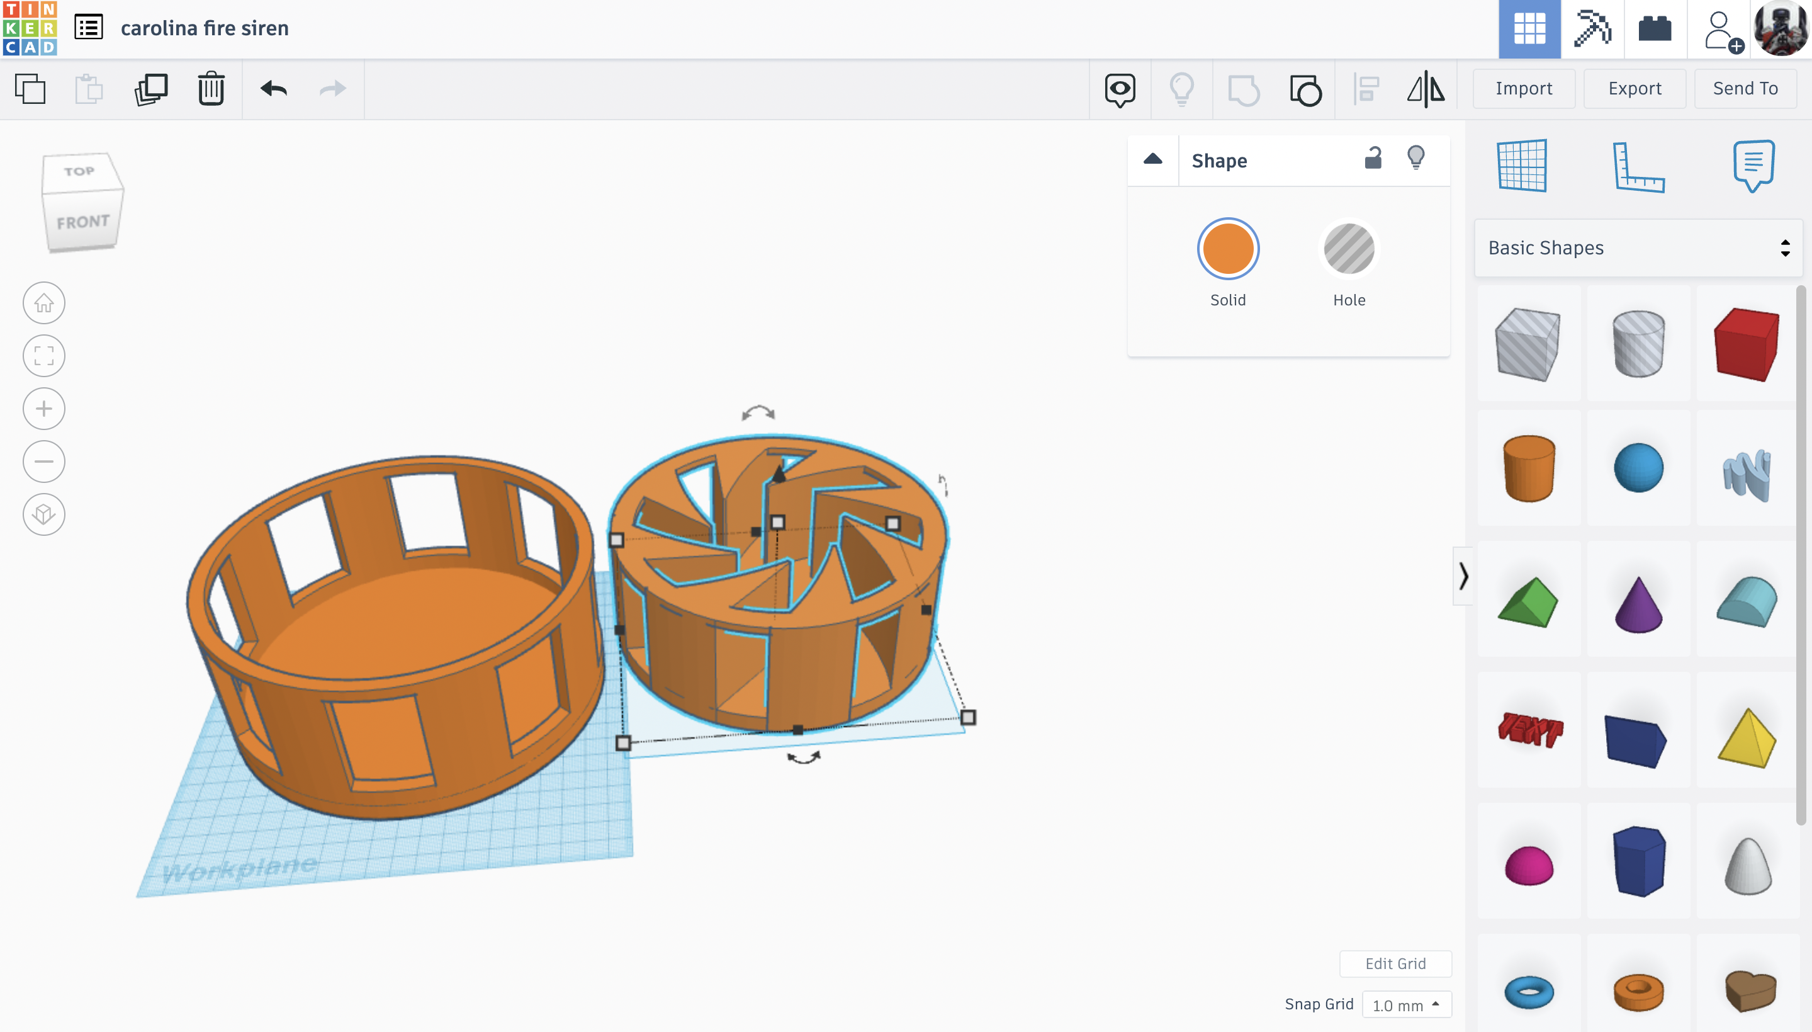This screenshot has height=1032, width=1812.
Task: Switch to 3D design grid view
Action: 1529,29
